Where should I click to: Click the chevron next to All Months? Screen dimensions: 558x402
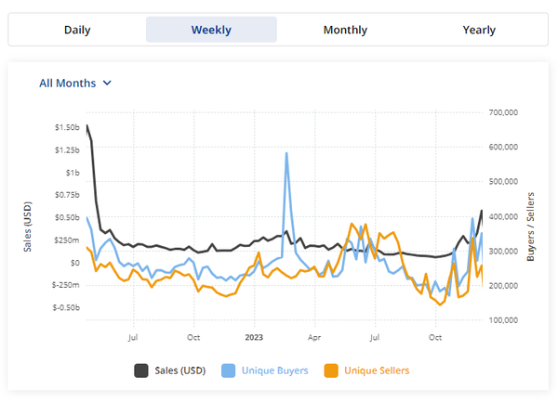[107, 83]
